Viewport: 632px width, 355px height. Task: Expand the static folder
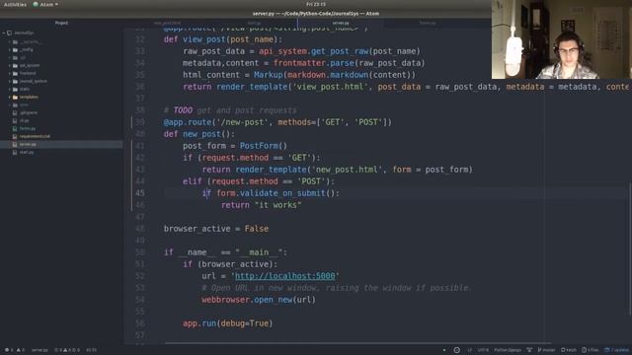click(x=10, y=89)
